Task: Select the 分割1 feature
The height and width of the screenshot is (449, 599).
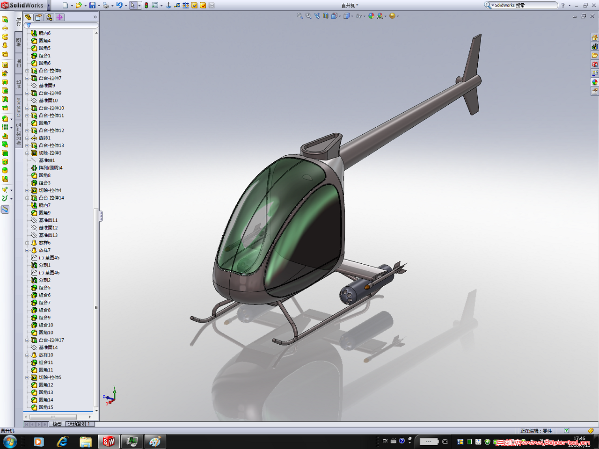Action: [x=41, y=265]
